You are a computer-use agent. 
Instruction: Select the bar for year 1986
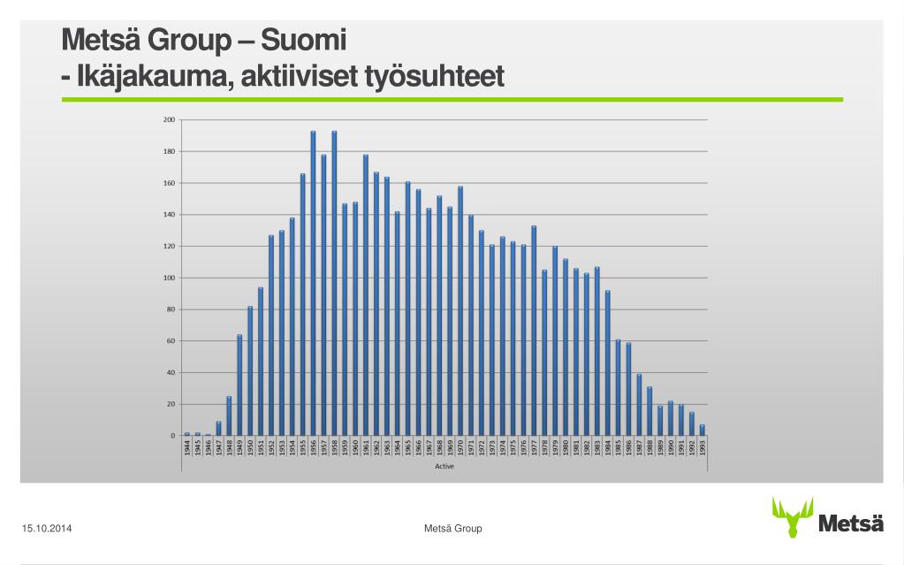click(629, 389)
